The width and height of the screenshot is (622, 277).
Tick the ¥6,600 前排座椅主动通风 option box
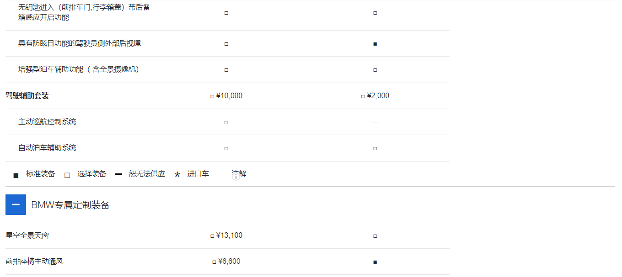click(x=214, y=262)
